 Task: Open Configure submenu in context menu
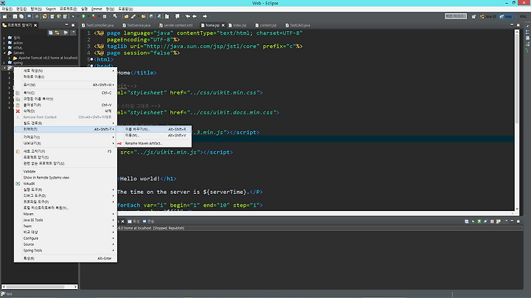tap(66, 238)
